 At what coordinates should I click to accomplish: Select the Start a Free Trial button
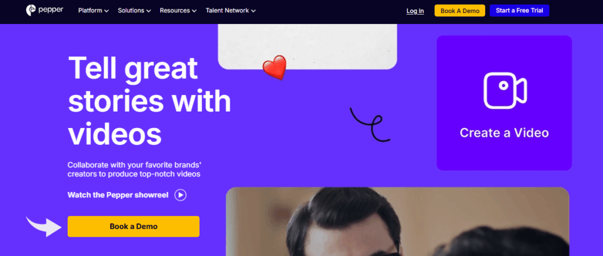click(x=519, y=11)
